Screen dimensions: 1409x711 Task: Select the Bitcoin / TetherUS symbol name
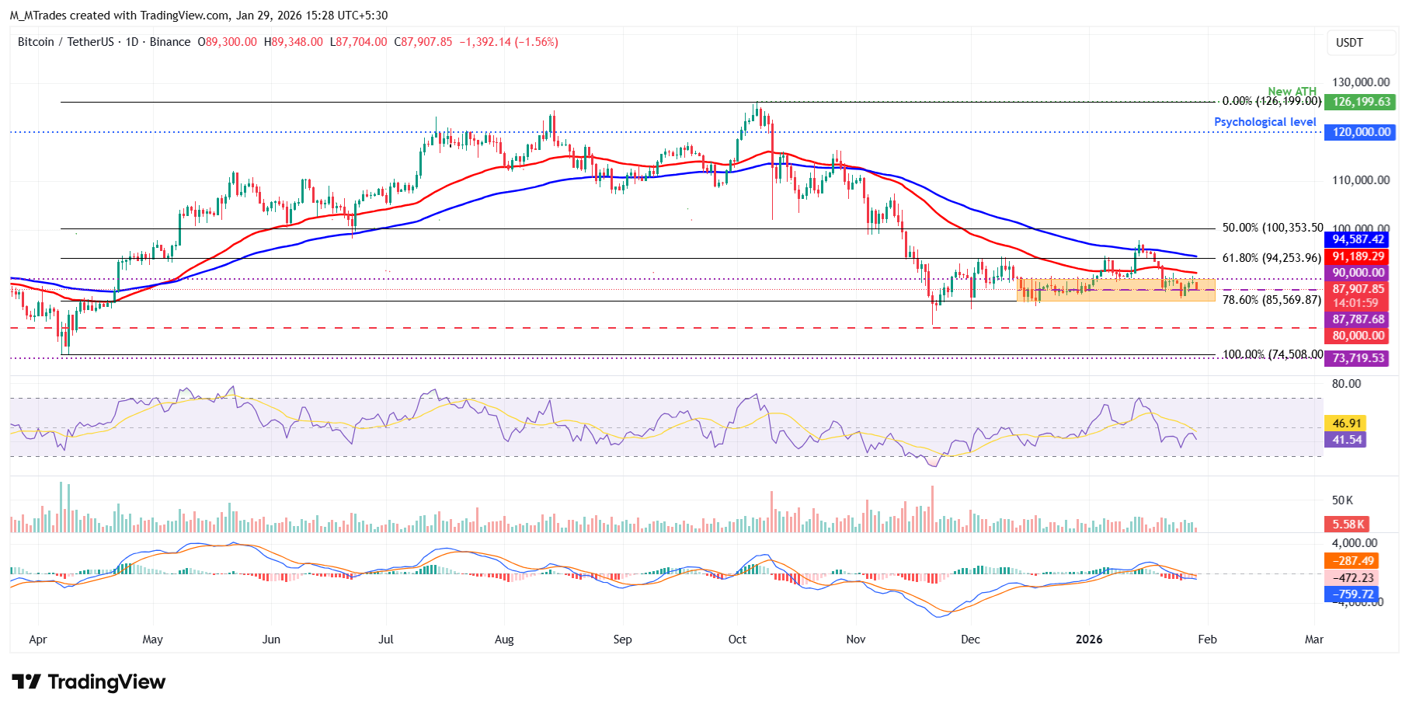click(x=68, y=42)
